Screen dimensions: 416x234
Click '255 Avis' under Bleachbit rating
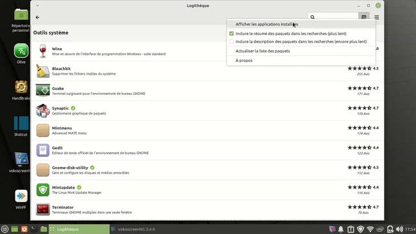(363, 74)
